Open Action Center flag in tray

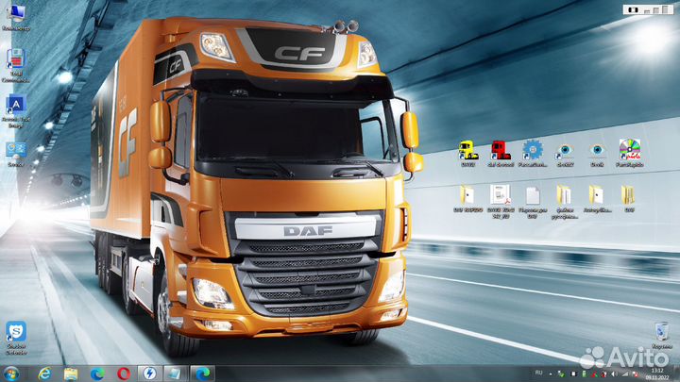point(635,374)
